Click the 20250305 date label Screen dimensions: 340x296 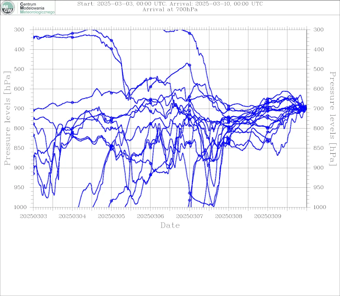click(111, 216)
